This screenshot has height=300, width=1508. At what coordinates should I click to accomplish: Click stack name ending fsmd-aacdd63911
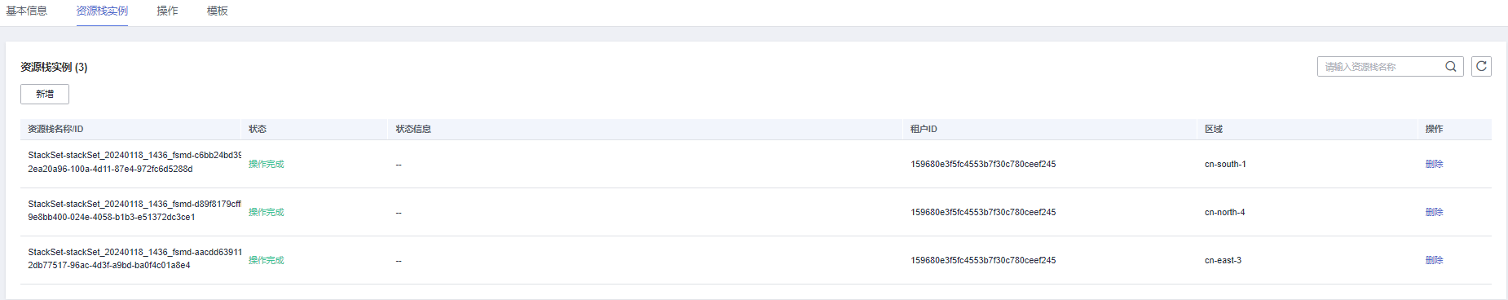click(134, 252)
